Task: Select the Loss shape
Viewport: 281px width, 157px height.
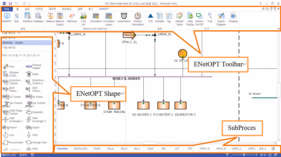Action: [x=9, y=135]
